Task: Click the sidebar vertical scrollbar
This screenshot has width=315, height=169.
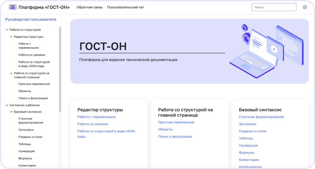Action: click(60, 69)
